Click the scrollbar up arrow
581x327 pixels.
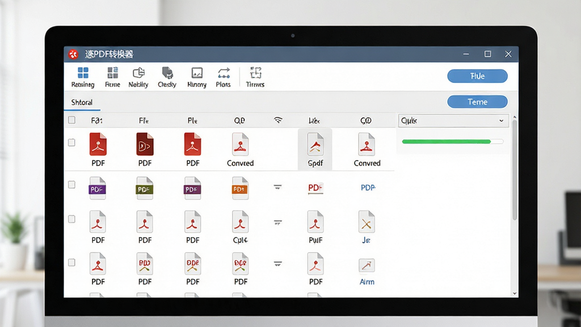[515, 117]
